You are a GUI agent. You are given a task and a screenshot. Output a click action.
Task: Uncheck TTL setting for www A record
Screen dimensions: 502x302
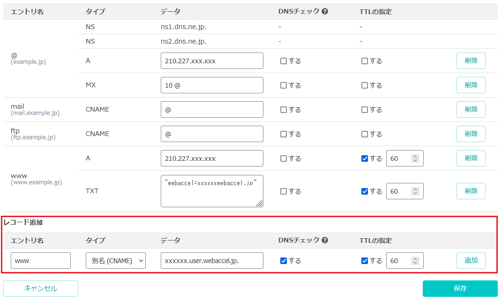coord(364,158)
